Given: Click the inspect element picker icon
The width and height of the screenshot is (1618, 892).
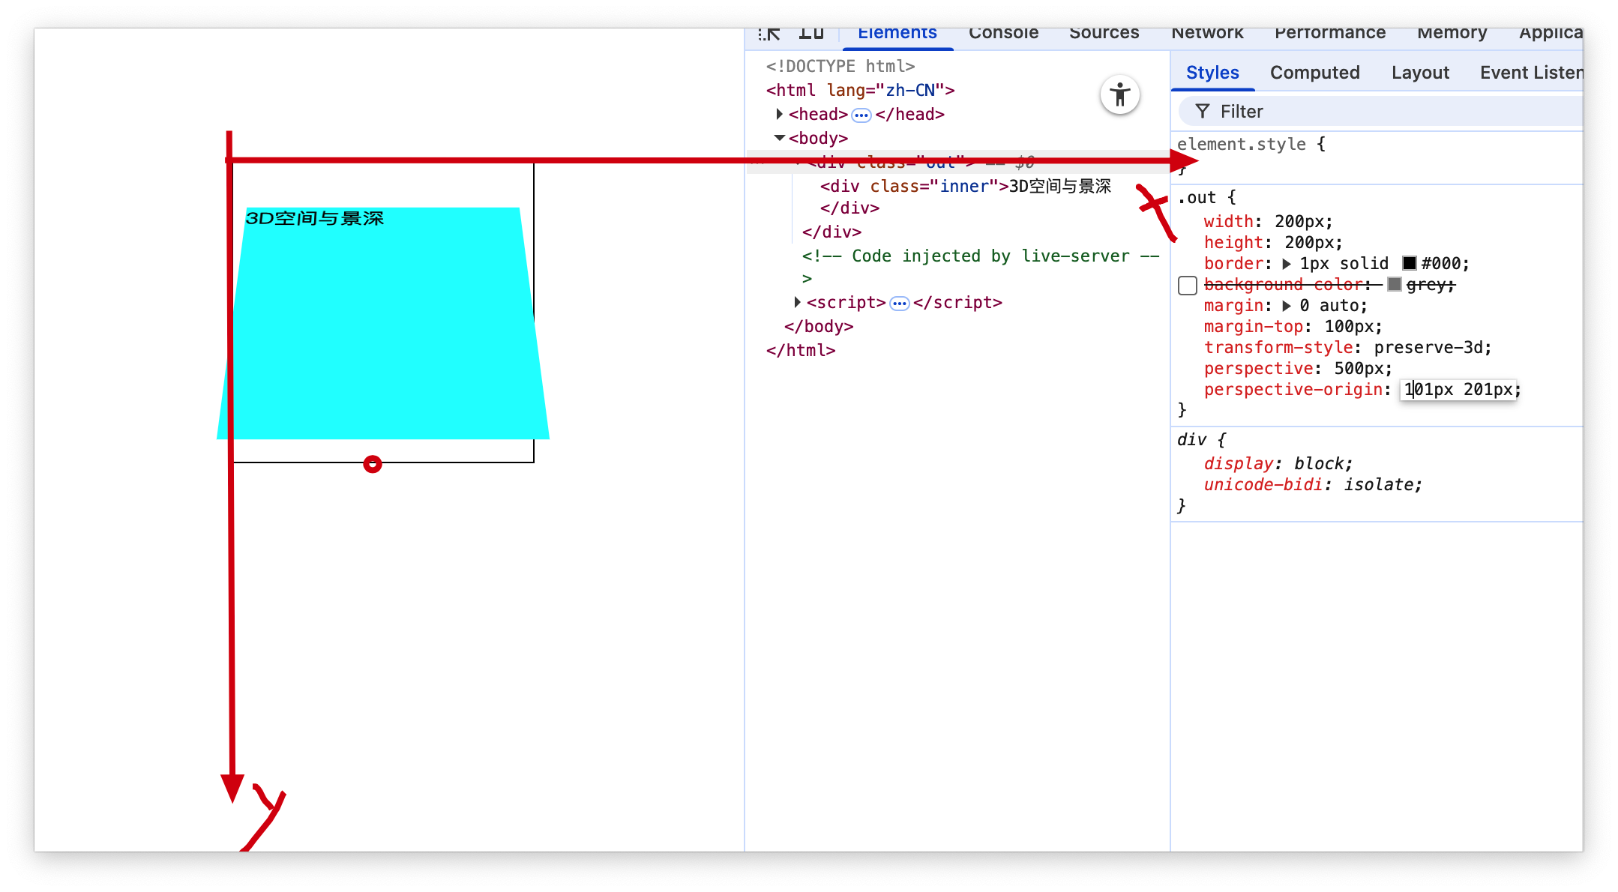Looking at the screenshot, I should pos(769,34).
